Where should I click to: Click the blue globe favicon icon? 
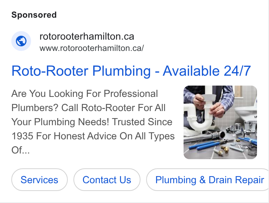click(21, 41)
